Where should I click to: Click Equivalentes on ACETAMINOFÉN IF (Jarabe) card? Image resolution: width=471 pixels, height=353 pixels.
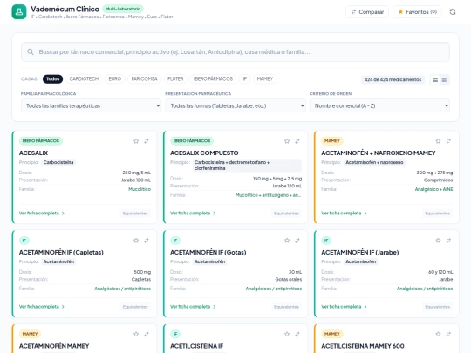(x=437, y=307)
